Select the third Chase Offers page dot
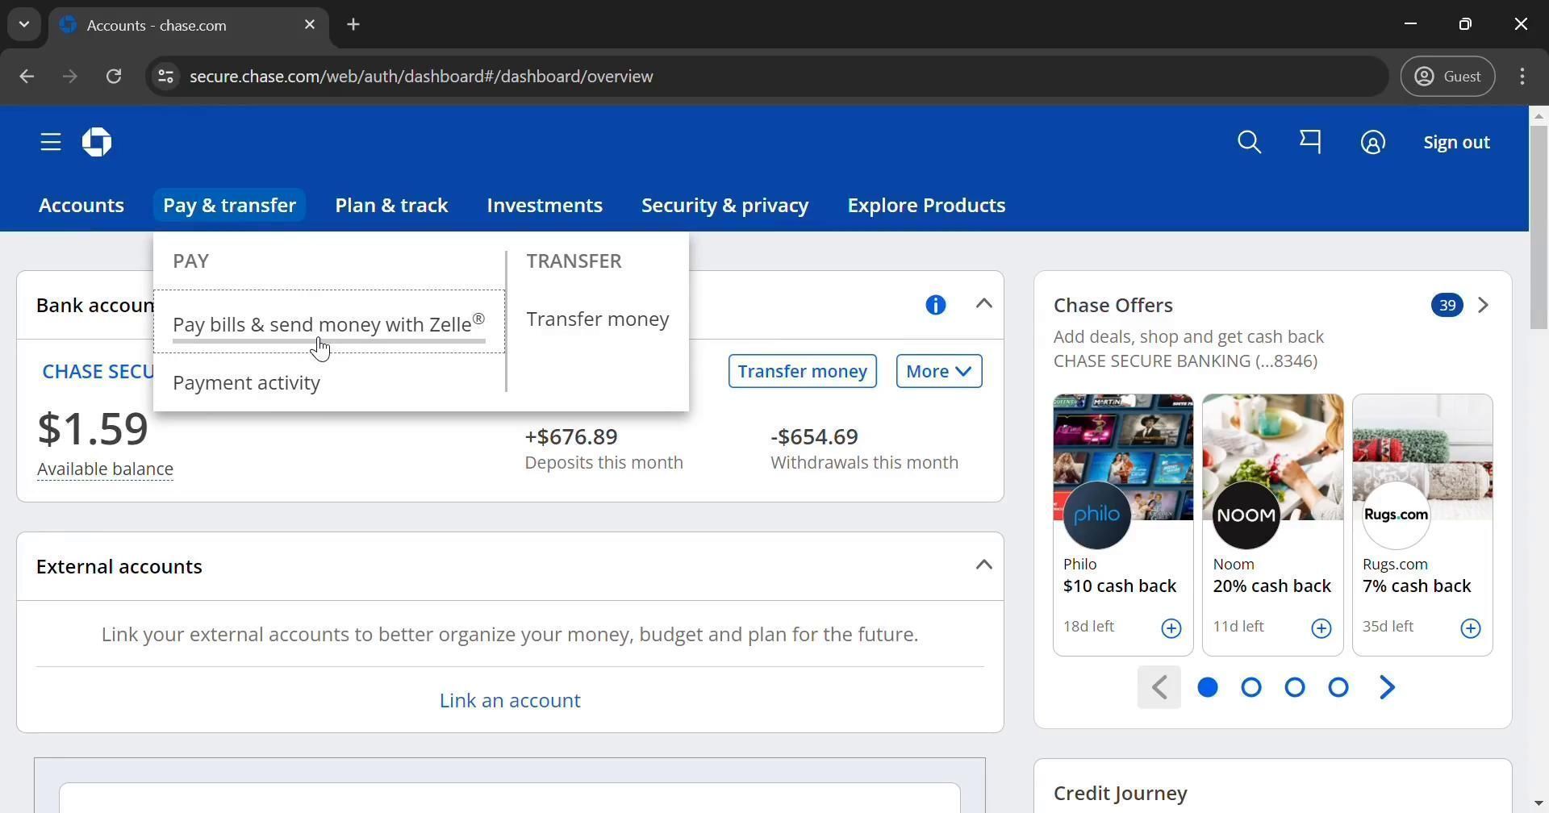 click(1294, 687)
